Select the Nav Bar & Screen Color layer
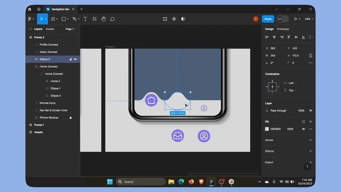The width and height of the screenshot is (341, 192). pos(53,110)
